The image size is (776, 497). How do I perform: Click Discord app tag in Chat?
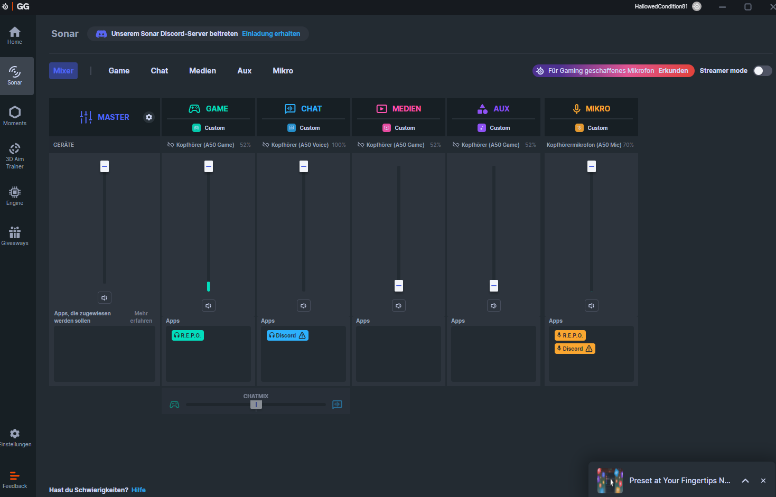tap(287, 335)
